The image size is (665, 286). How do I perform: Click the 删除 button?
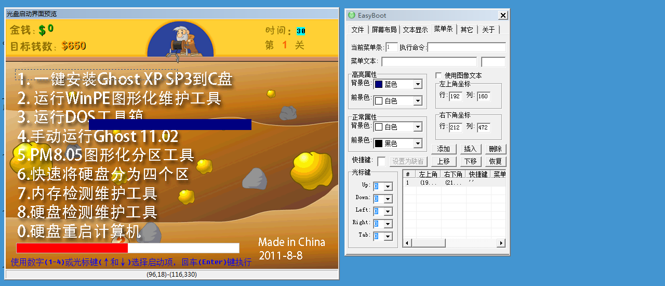[495, 149]
